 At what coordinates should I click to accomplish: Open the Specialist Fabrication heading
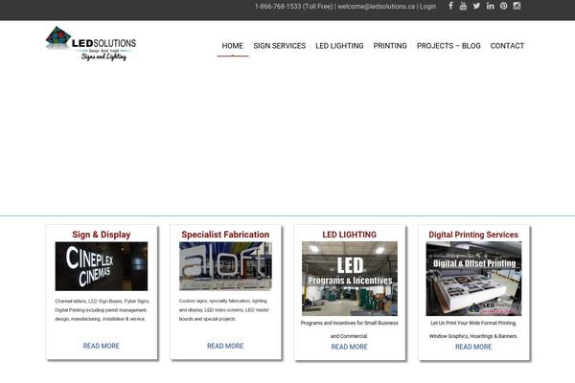(225, 235)
